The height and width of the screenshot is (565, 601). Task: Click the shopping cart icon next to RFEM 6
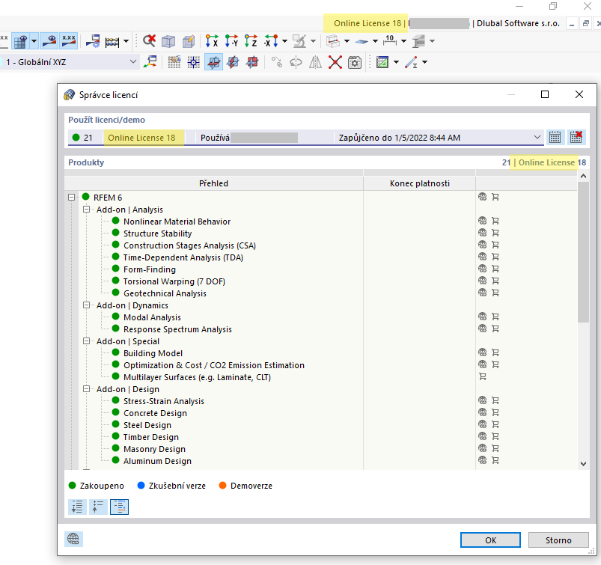point(495,197)
